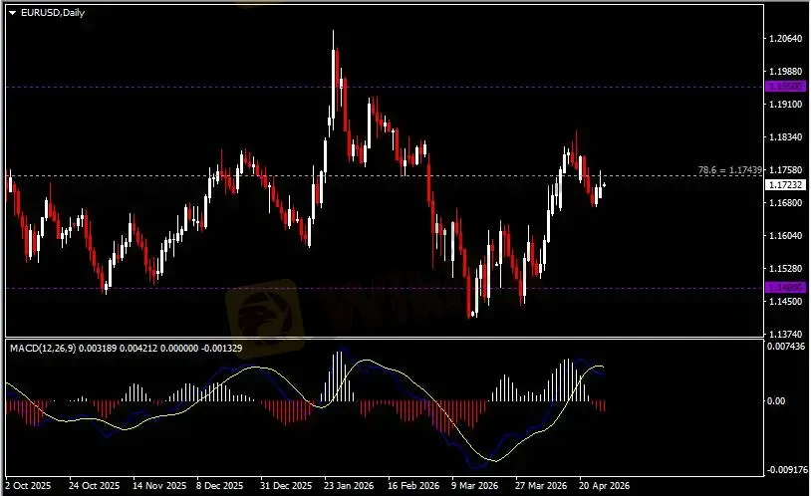Open the EURUSD,Daily chart dropdown arrow
The image size is (811, 496).
point(12,11)
